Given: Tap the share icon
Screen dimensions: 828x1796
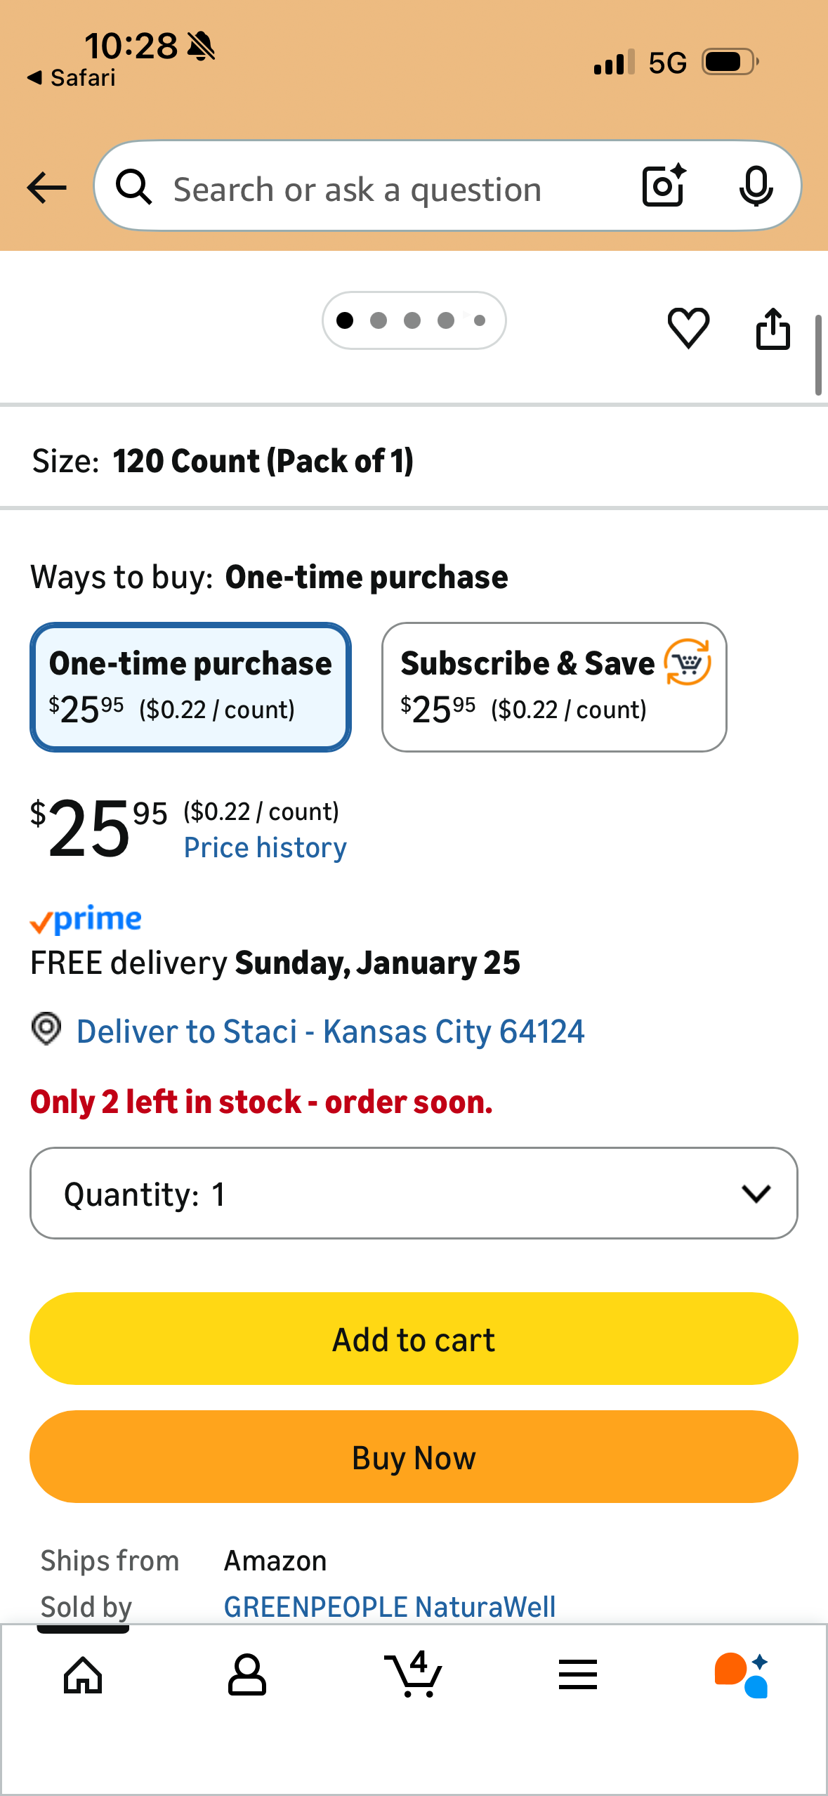Looking at the screenshot, I should (x=773, y=329).
